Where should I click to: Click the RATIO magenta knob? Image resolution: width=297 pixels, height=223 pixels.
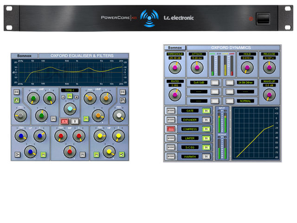pos(175,95)
